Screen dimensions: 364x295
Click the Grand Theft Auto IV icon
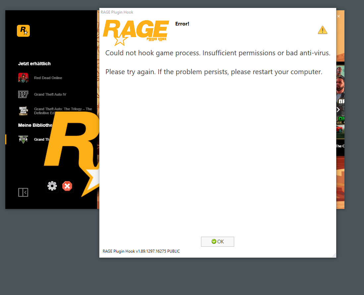23,94
